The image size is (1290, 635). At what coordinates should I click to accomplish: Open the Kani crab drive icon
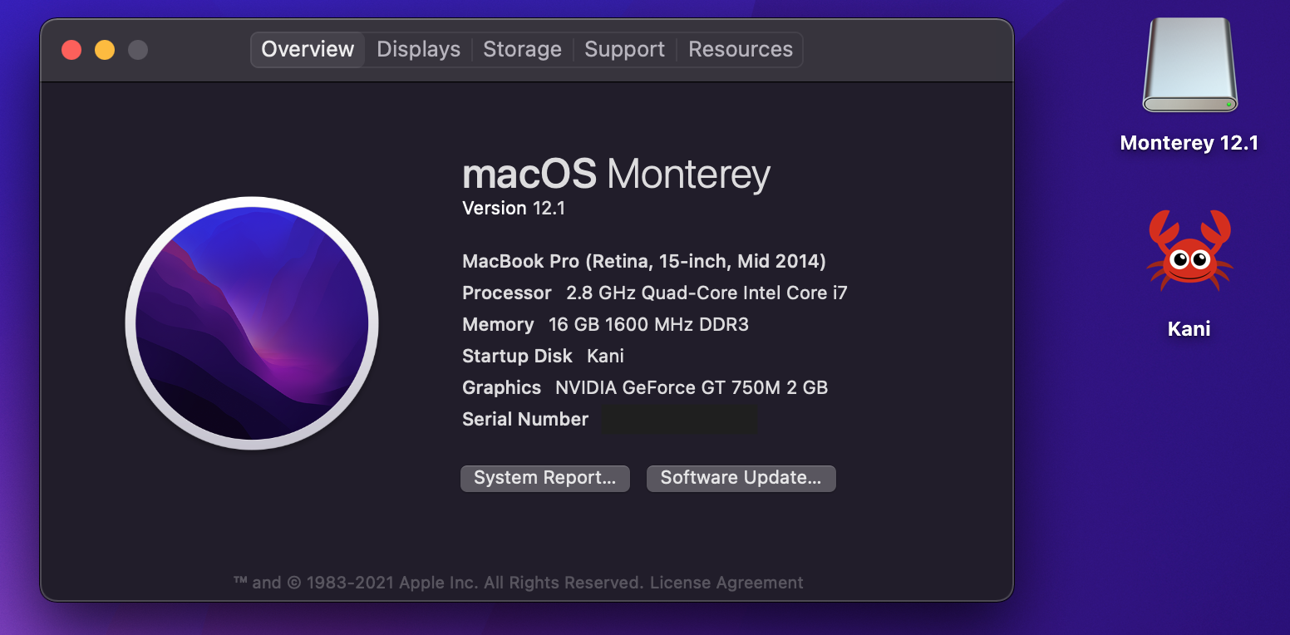[x=1189, y=250]
